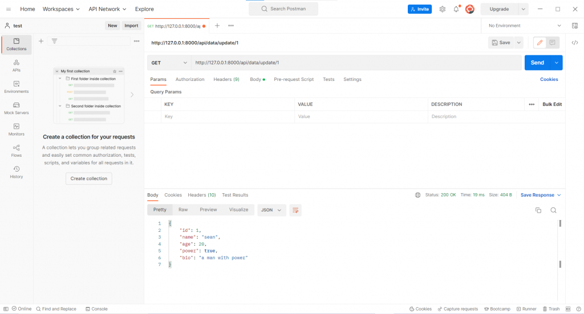The image size is (584, 314).
Task: Open the Monitors sidebar panel
Action: click(17, 129)
